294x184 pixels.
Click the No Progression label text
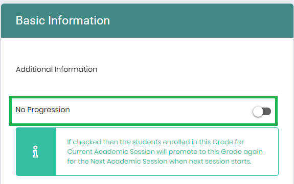tap(43, 110)
